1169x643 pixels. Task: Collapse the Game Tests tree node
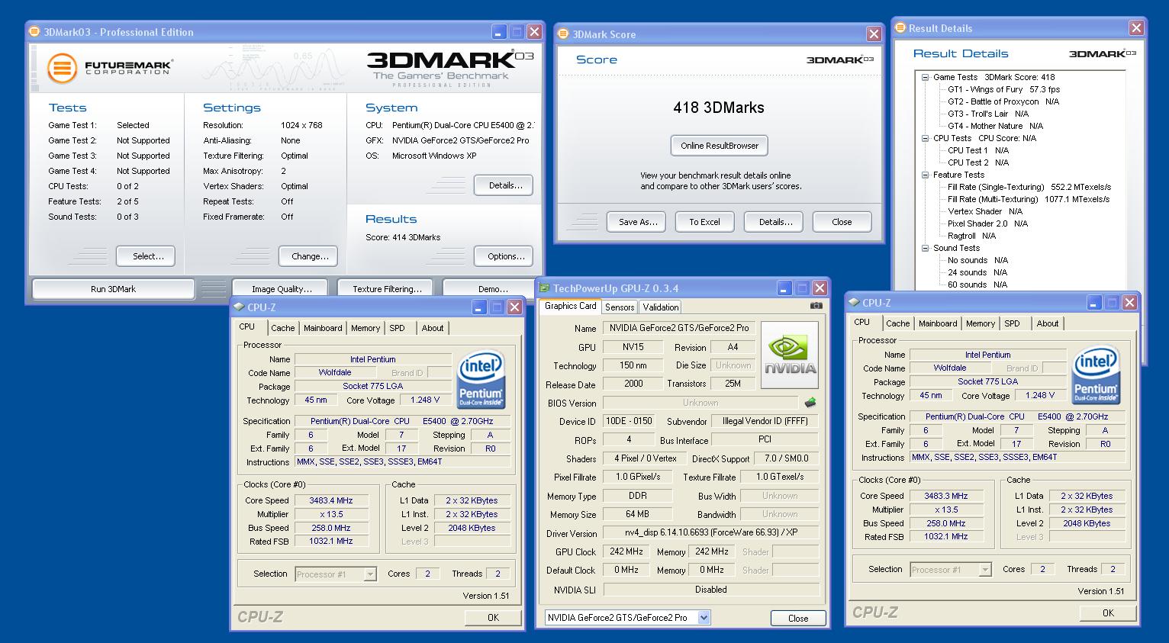pyautogui.click(x=925, y=77)
